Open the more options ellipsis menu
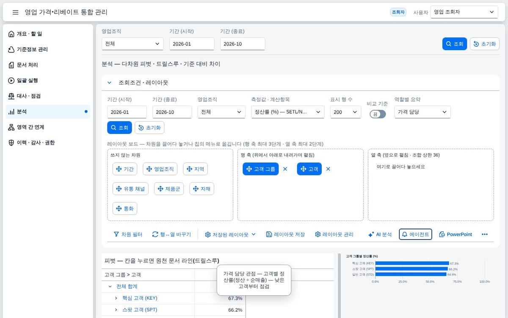This screenshot has height=318, width=508. [485, 234]
